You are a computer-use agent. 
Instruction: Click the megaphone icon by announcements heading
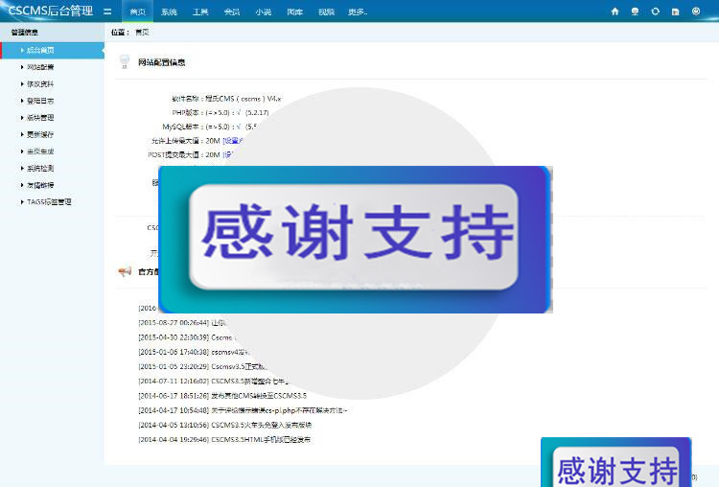(125, 271)
